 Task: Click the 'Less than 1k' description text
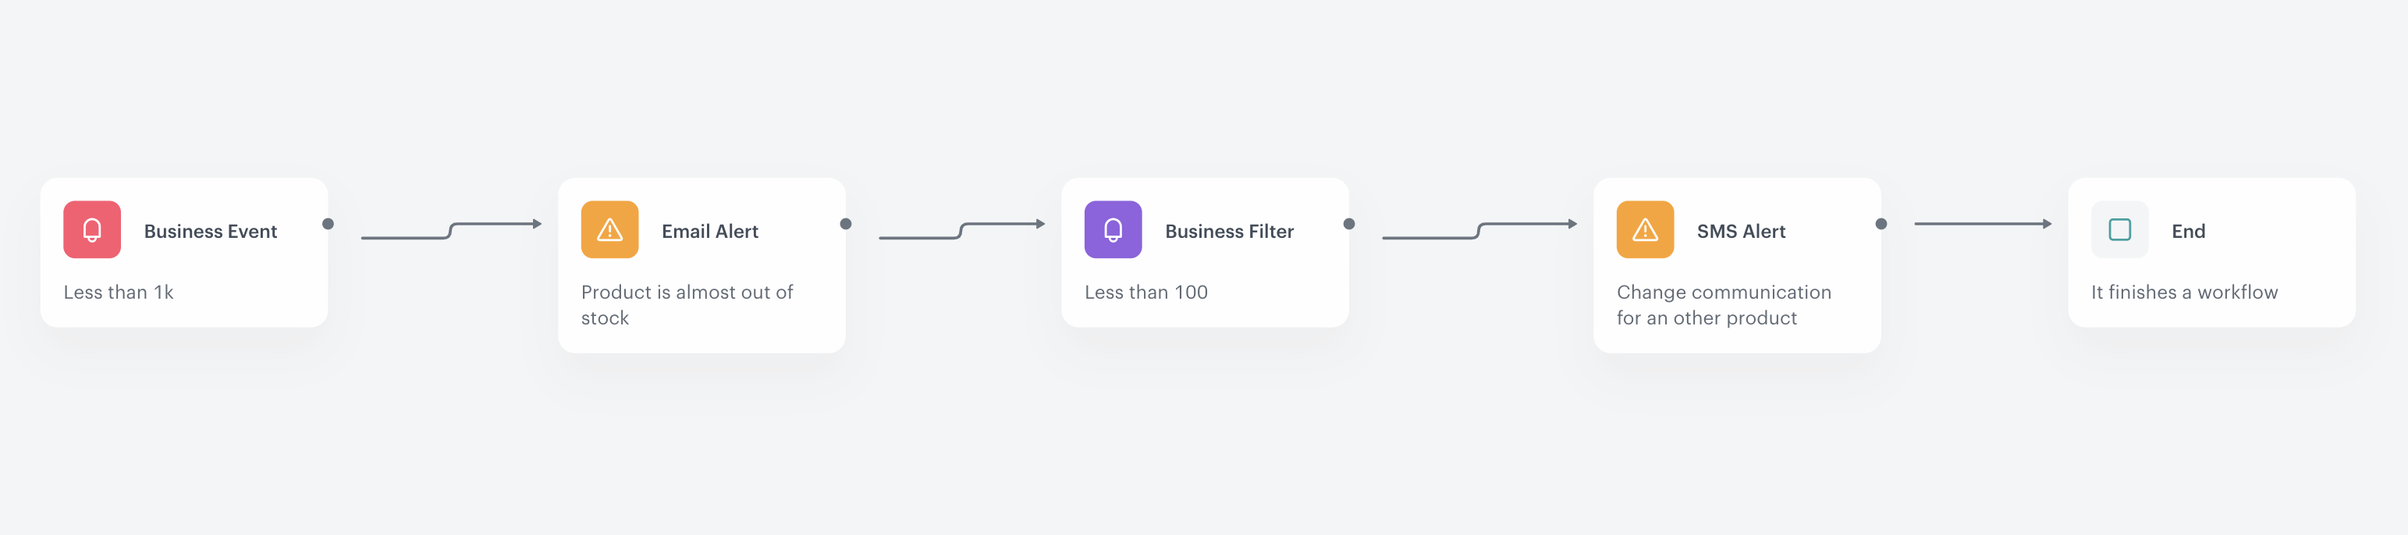tap(119, 292)
